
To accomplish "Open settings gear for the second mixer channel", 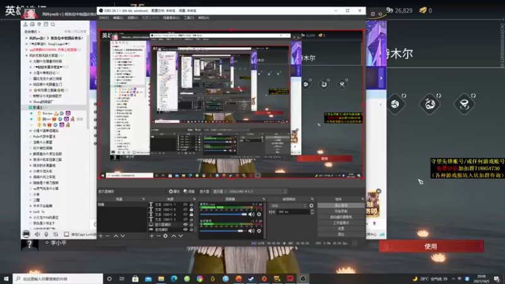I will 259,231.
